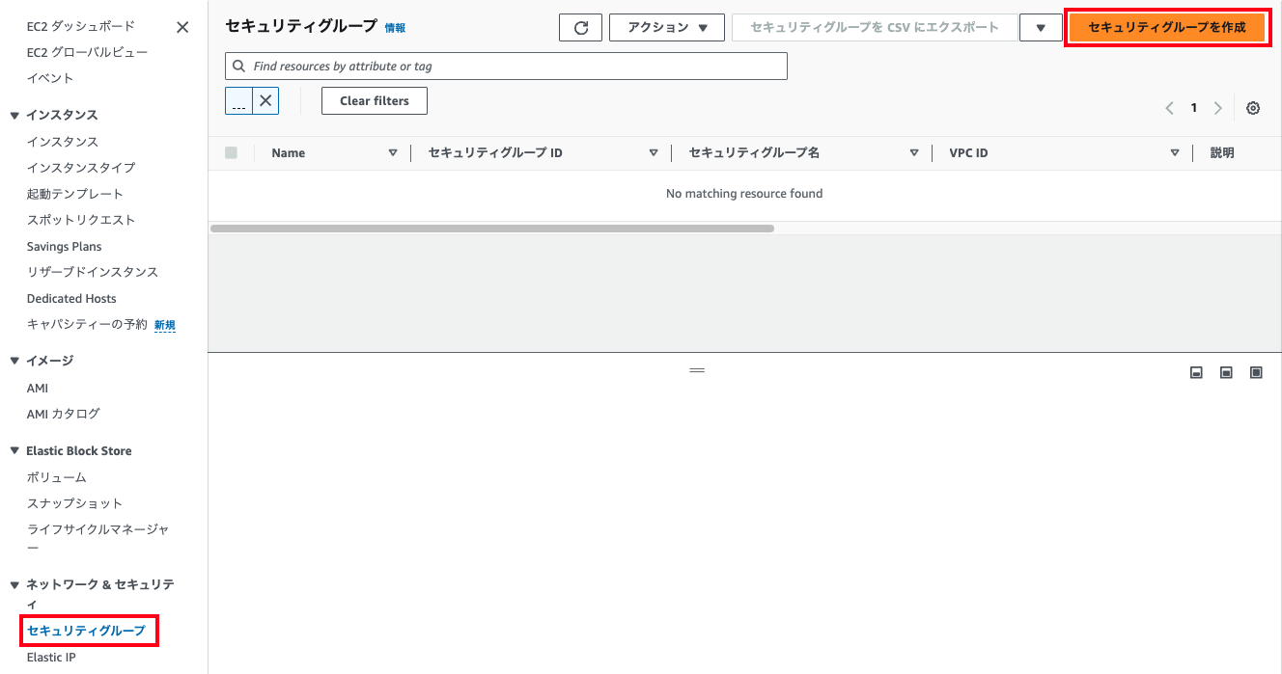
Task: Sort by セキュリティグループ名 column
Action: pos(914,152)
